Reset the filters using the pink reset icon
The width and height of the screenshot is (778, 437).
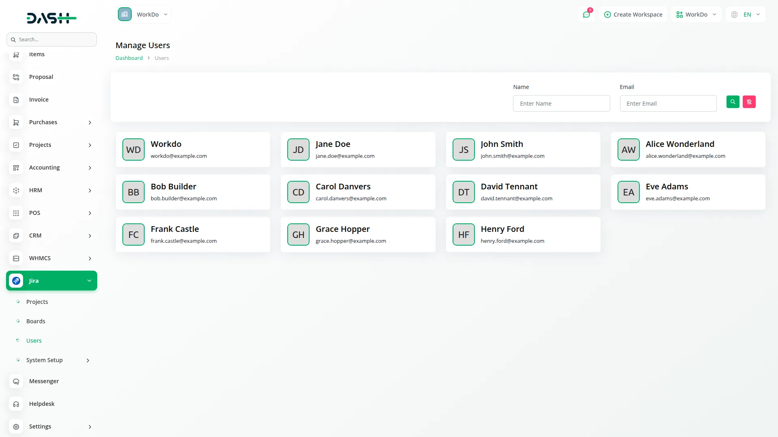pos(749,102)
